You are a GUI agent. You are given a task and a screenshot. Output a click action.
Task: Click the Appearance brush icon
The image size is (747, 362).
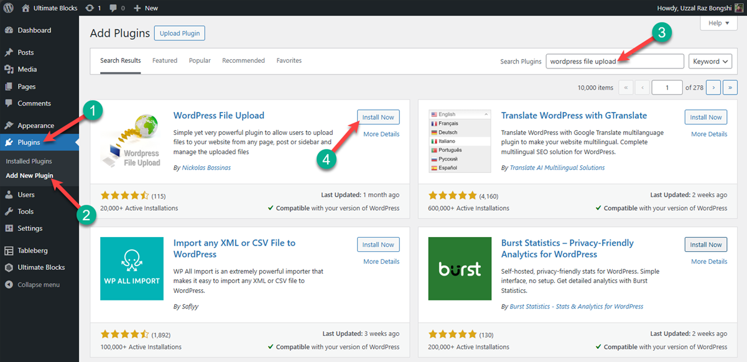9,125
